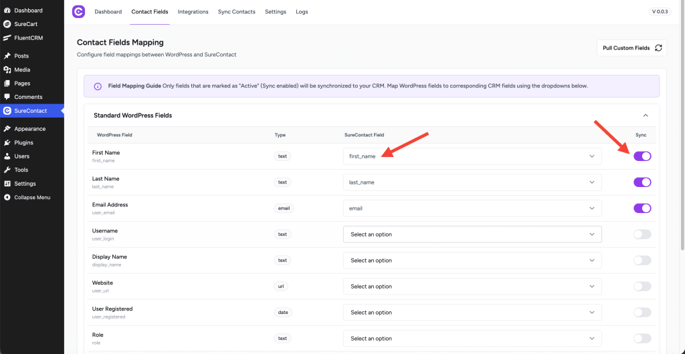Click the Collapse Menu arrow icon
The height and width of the screenshot is (354, 685).
tap(7, 198)
